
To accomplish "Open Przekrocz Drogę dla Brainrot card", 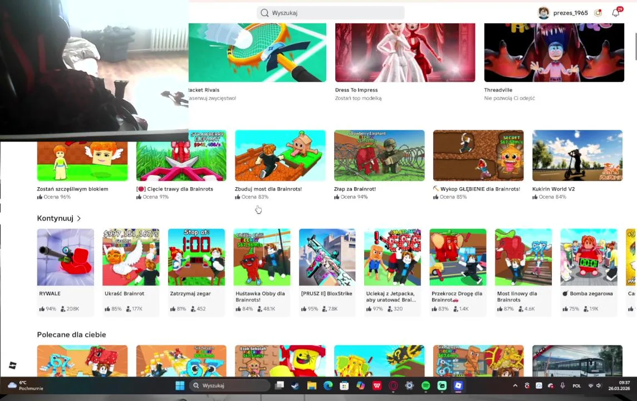I will pyautogui.click(x=458, y=272).
